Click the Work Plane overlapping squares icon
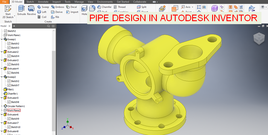The height and width of the screenshot is (135, 268). coord(175,8)
